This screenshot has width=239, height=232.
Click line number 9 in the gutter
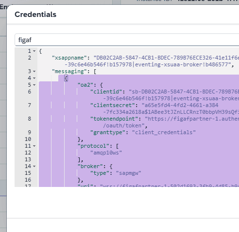(x=30, y=132)
